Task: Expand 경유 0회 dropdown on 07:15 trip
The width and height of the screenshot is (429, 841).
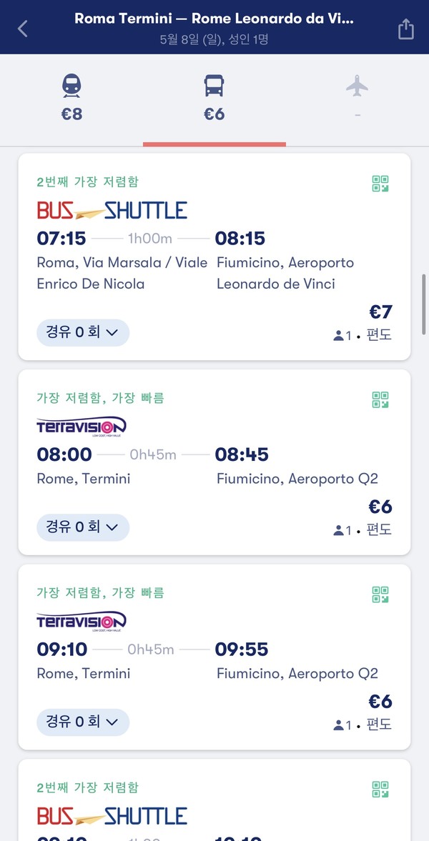Action: 83,332
